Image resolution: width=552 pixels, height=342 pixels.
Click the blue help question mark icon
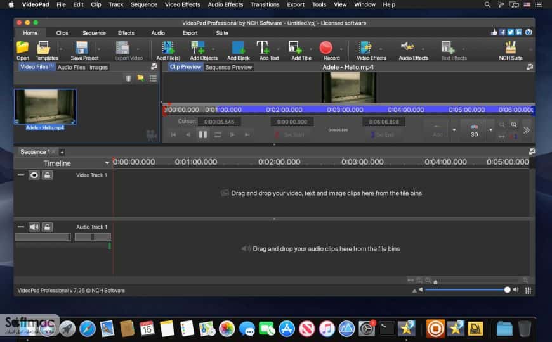coord(529,32)
